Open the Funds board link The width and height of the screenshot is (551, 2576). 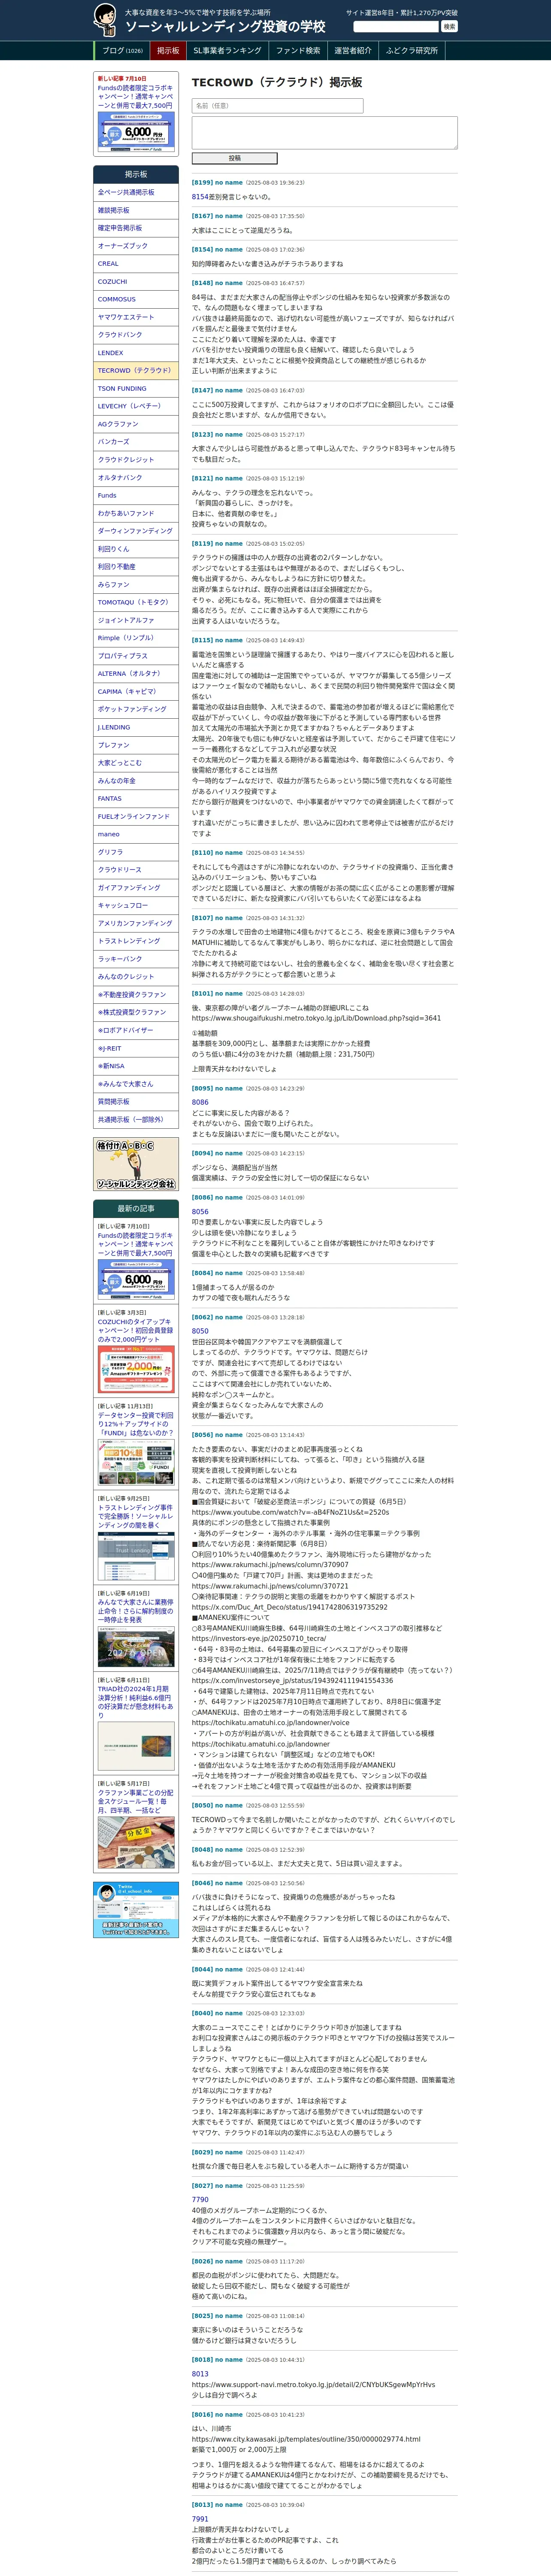click(x=136, y=495)
